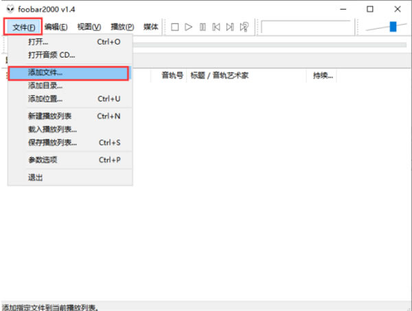Select 添加文件... menu entry
The image size is (412, 311).
(69, 73)
